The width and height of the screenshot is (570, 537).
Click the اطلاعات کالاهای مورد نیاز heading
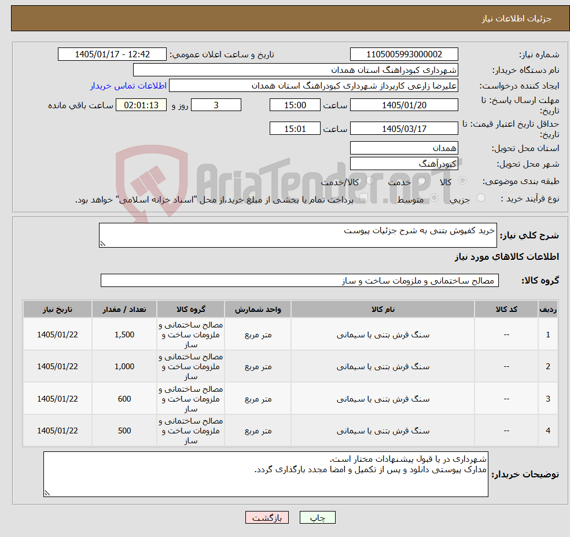(507, 257)
